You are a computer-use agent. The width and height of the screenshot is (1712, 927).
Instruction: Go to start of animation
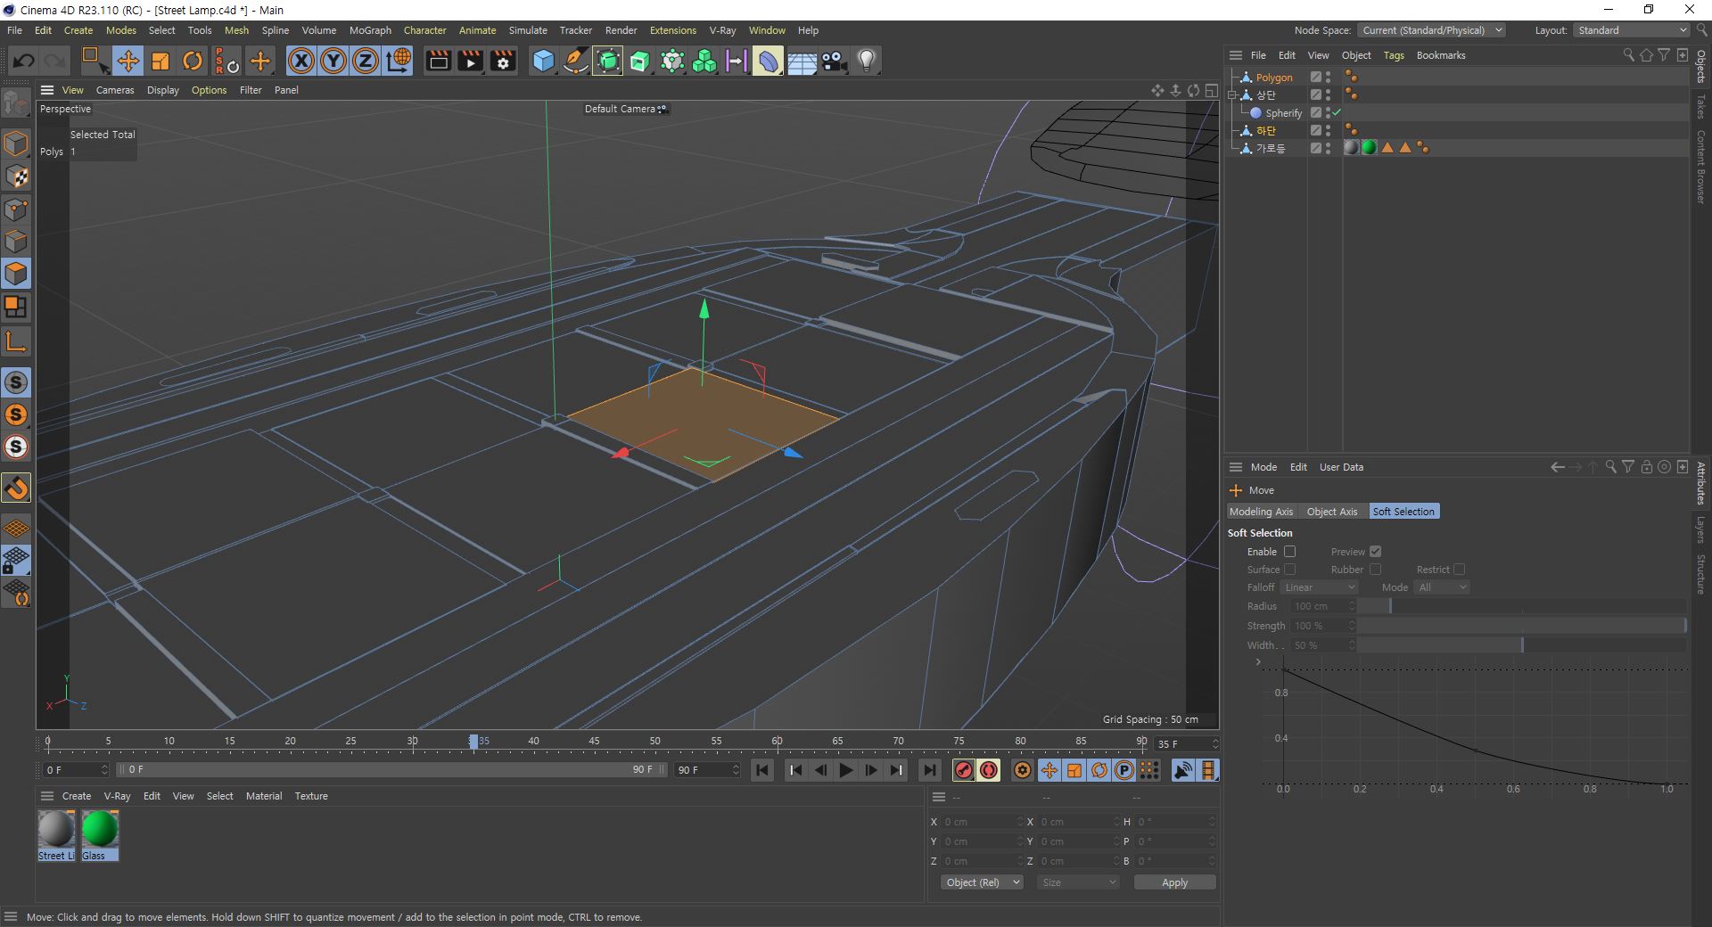point(762,770)
